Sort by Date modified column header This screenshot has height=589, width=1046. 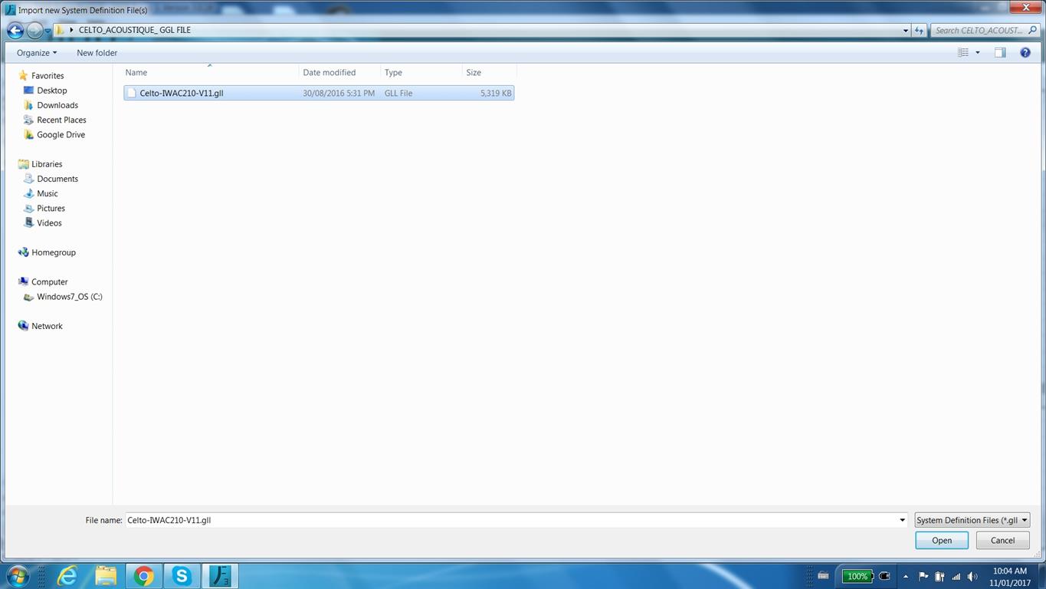coord(329,73)
